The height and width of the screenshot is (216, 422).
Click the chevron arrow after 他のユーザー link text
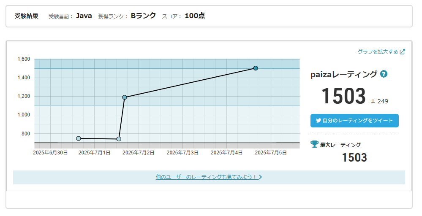(261, 177)
